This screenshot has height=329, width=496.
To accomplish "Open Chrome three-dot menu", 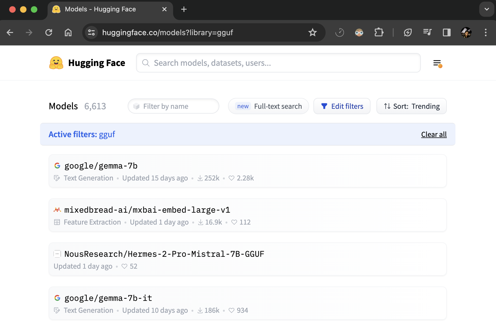I will (485, 32).
